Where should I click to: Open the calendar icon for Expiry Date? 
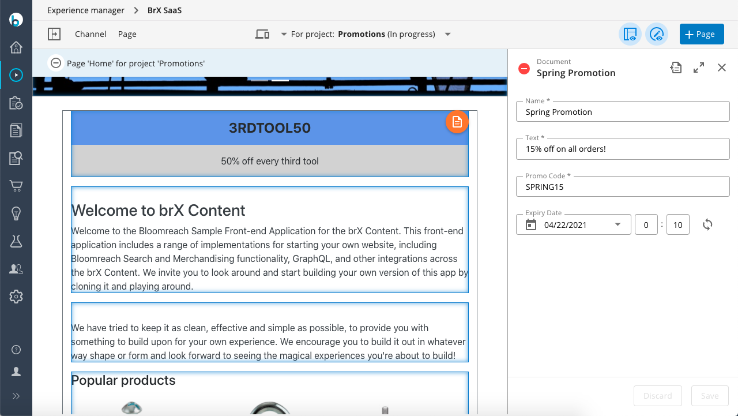(x=531, y=224)
